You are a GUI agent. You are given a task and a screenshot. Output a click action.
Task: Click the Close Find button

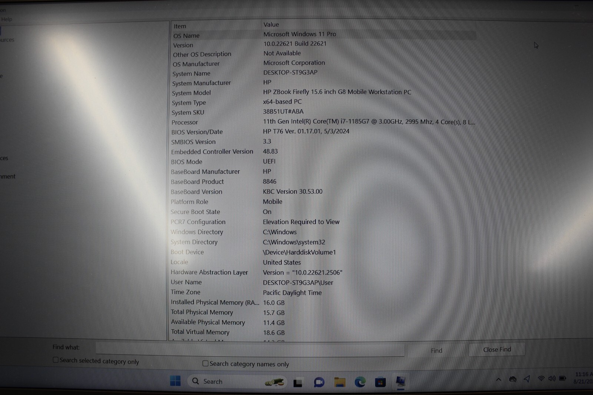(497, 349)
